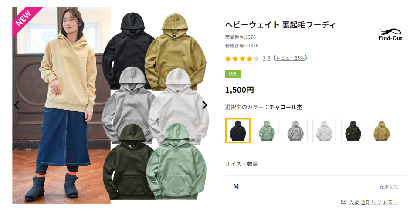The width and height of the screenshot is (410, 209).
Task: Pick the dark olive hoodie swatch
Action: (x=353, y=131)
